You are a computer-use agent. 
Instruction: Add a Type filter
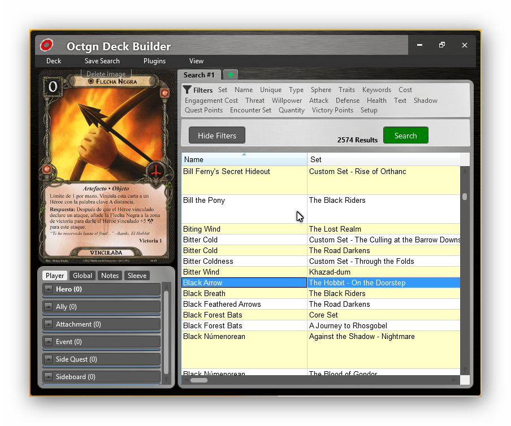[x=296, y=90]
